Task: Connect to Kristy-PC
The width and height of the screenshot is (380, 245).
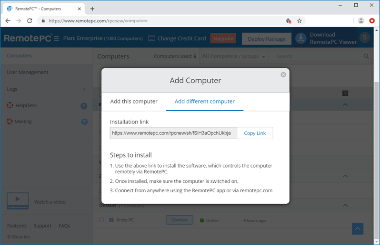Action: pyautogui.click(x=180, y=220)
